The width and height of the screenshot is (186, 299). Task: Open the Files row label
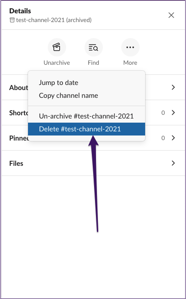tap(16, 164)
